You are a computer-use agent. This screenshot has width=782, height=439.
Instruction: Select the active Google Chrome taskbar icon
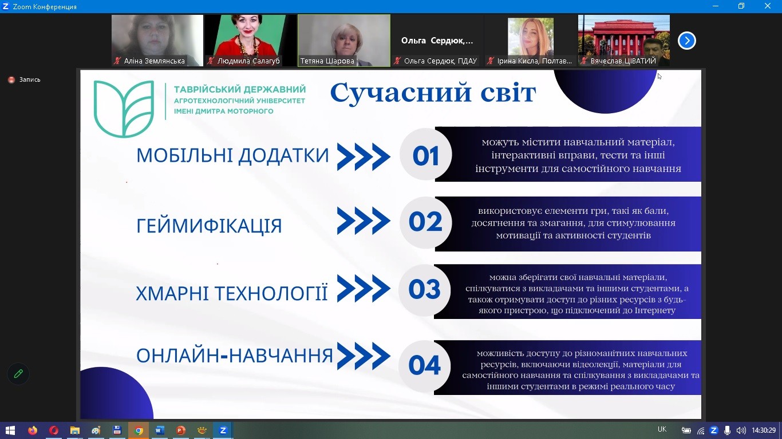[x=137, y=430]
